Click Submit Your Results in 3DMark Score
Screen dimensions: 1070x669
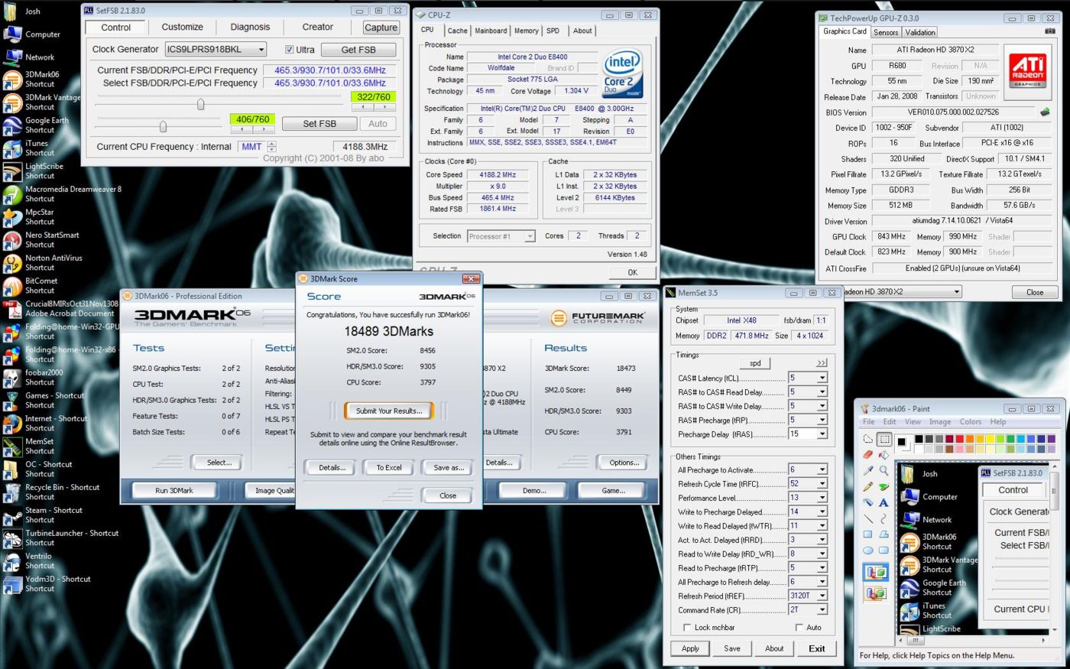[x=388, y=411]
